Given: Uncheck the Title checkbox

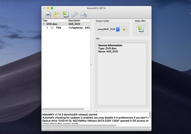Looking at the screenshot, I should (x=52, y=28).
